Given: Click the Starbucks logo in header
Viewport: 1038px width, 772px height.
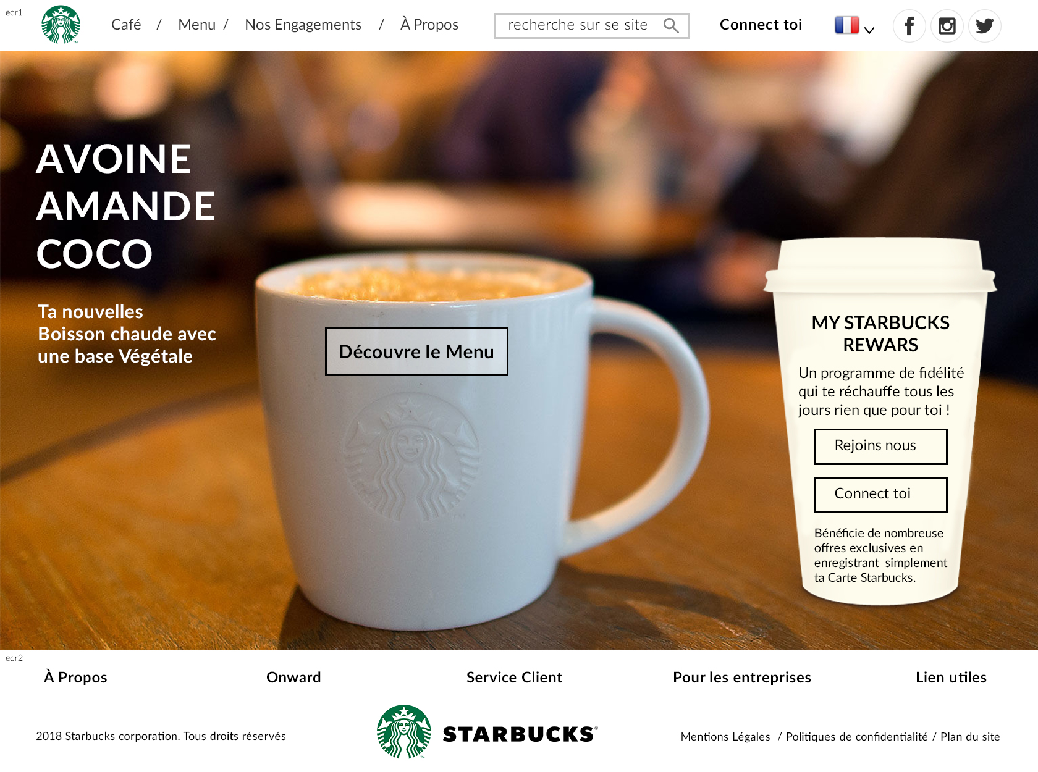Looking at the screenshot, I should pyautogui.click(x=61, y=25).
